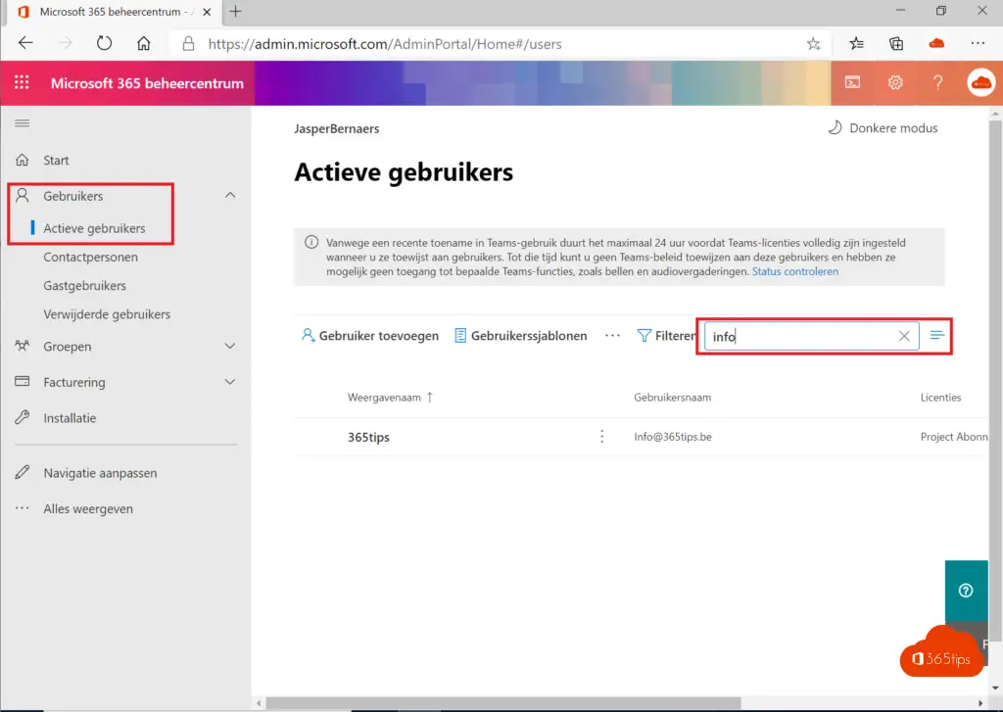Viewport: 1003px width, 712px height.
Task: Open the 365tips user
Action: (368, 437)
